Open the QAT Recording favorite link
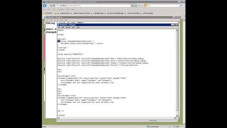 146,13
